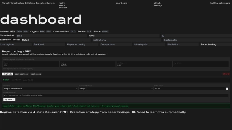Image resolution: width=232 pixels, height=130 pixels.
Task: Click the + log trade sub-tab
Action: pos(7,74)
